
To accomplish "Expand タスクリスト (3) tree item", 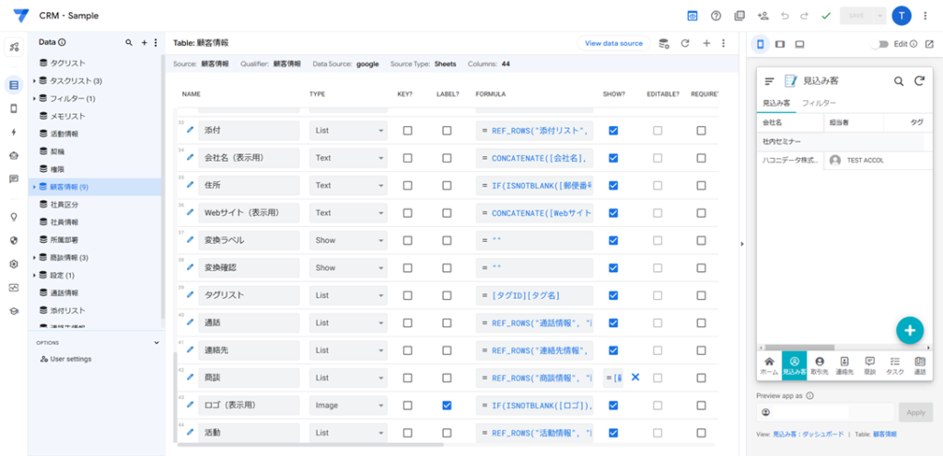I will [x=34, y=80].
